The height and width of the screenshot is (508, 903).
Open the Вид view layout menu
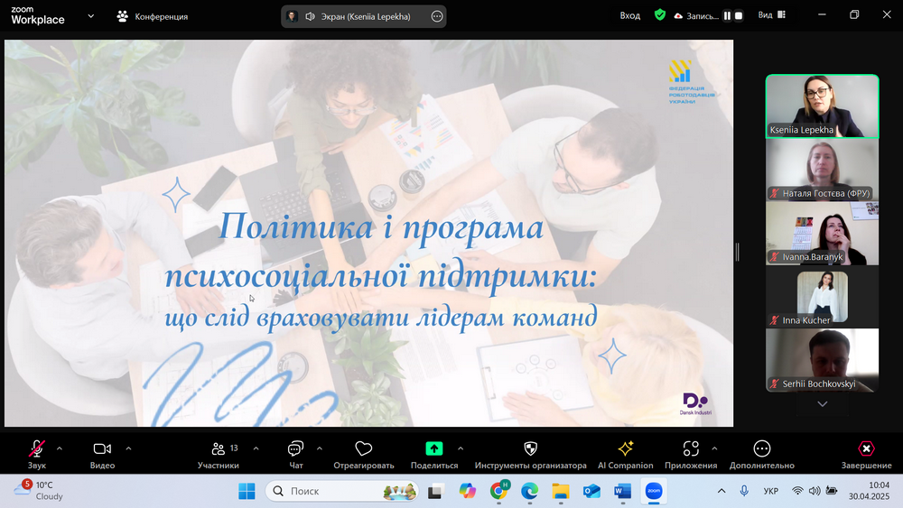tap(770, 15)
